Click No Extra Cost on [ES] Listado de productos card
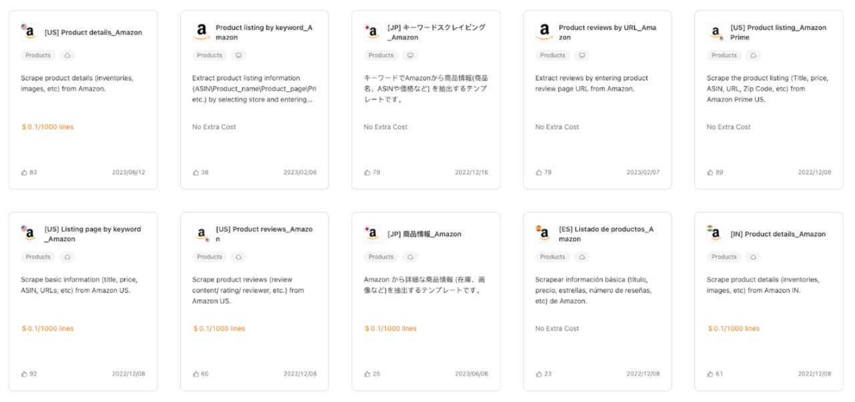The height and width of the screenshot is (402, 855). (557, 328)
